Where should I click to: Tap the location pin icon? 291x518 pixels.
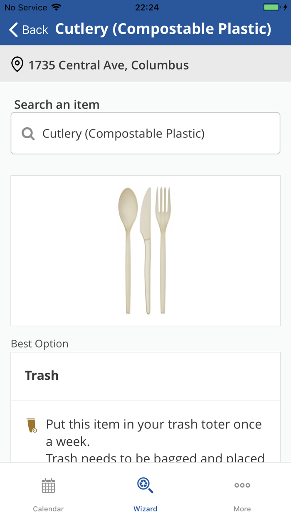(x=17, y=65)
